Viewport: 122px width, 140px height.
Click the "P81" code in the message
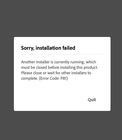click(x=63, y=78)
